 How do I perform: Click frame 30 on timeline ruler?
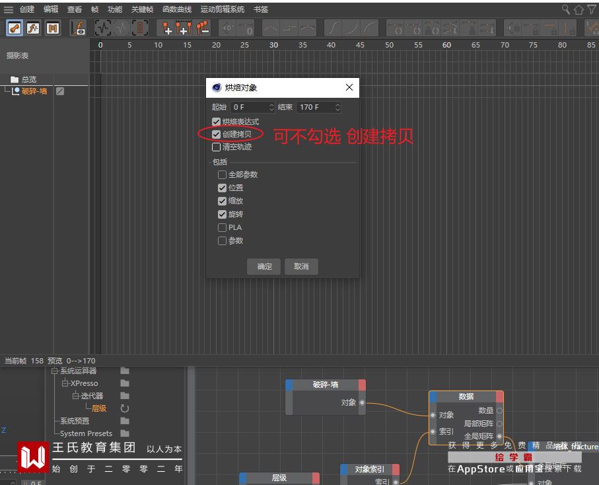(273, 45)
